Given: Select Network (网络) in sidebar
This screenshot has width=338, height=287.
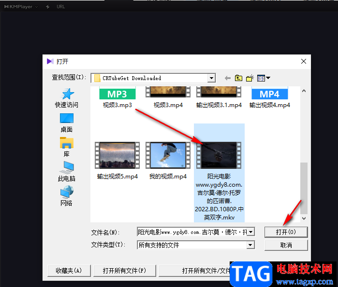Looking at the screenshot, I should 67,196.
